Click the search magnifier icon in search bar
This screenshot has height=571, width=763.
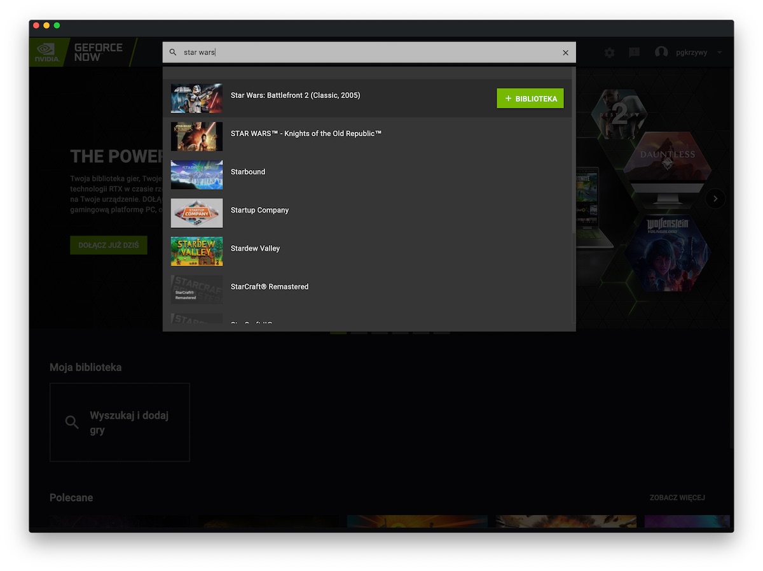coord(173,52)
